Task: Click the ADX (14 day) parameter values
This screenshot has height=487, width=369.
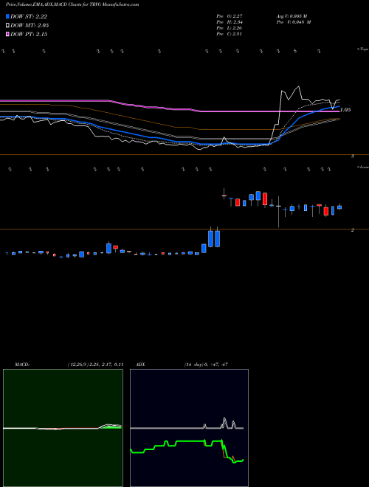Action: click(x=206, y=365)
